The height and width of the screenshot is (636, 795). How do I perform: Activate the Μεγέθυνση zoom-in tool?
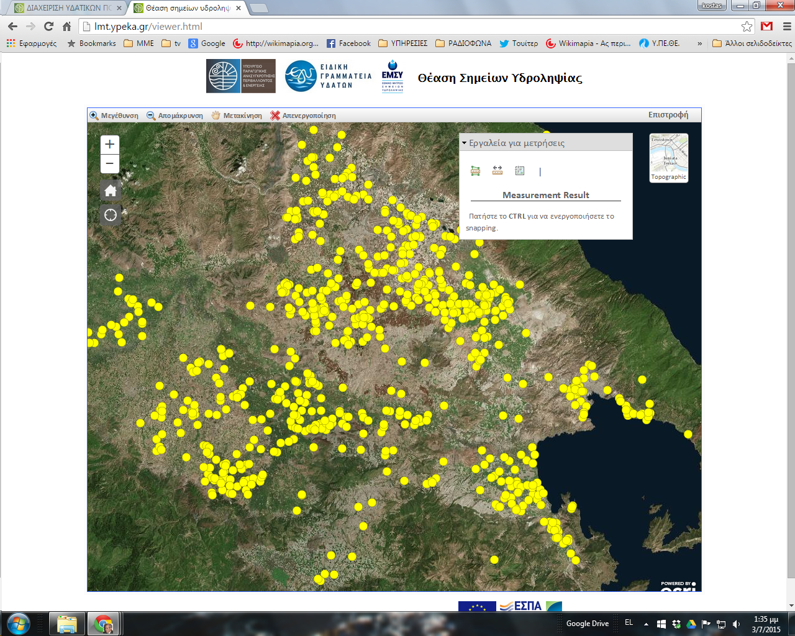point(114,116)
